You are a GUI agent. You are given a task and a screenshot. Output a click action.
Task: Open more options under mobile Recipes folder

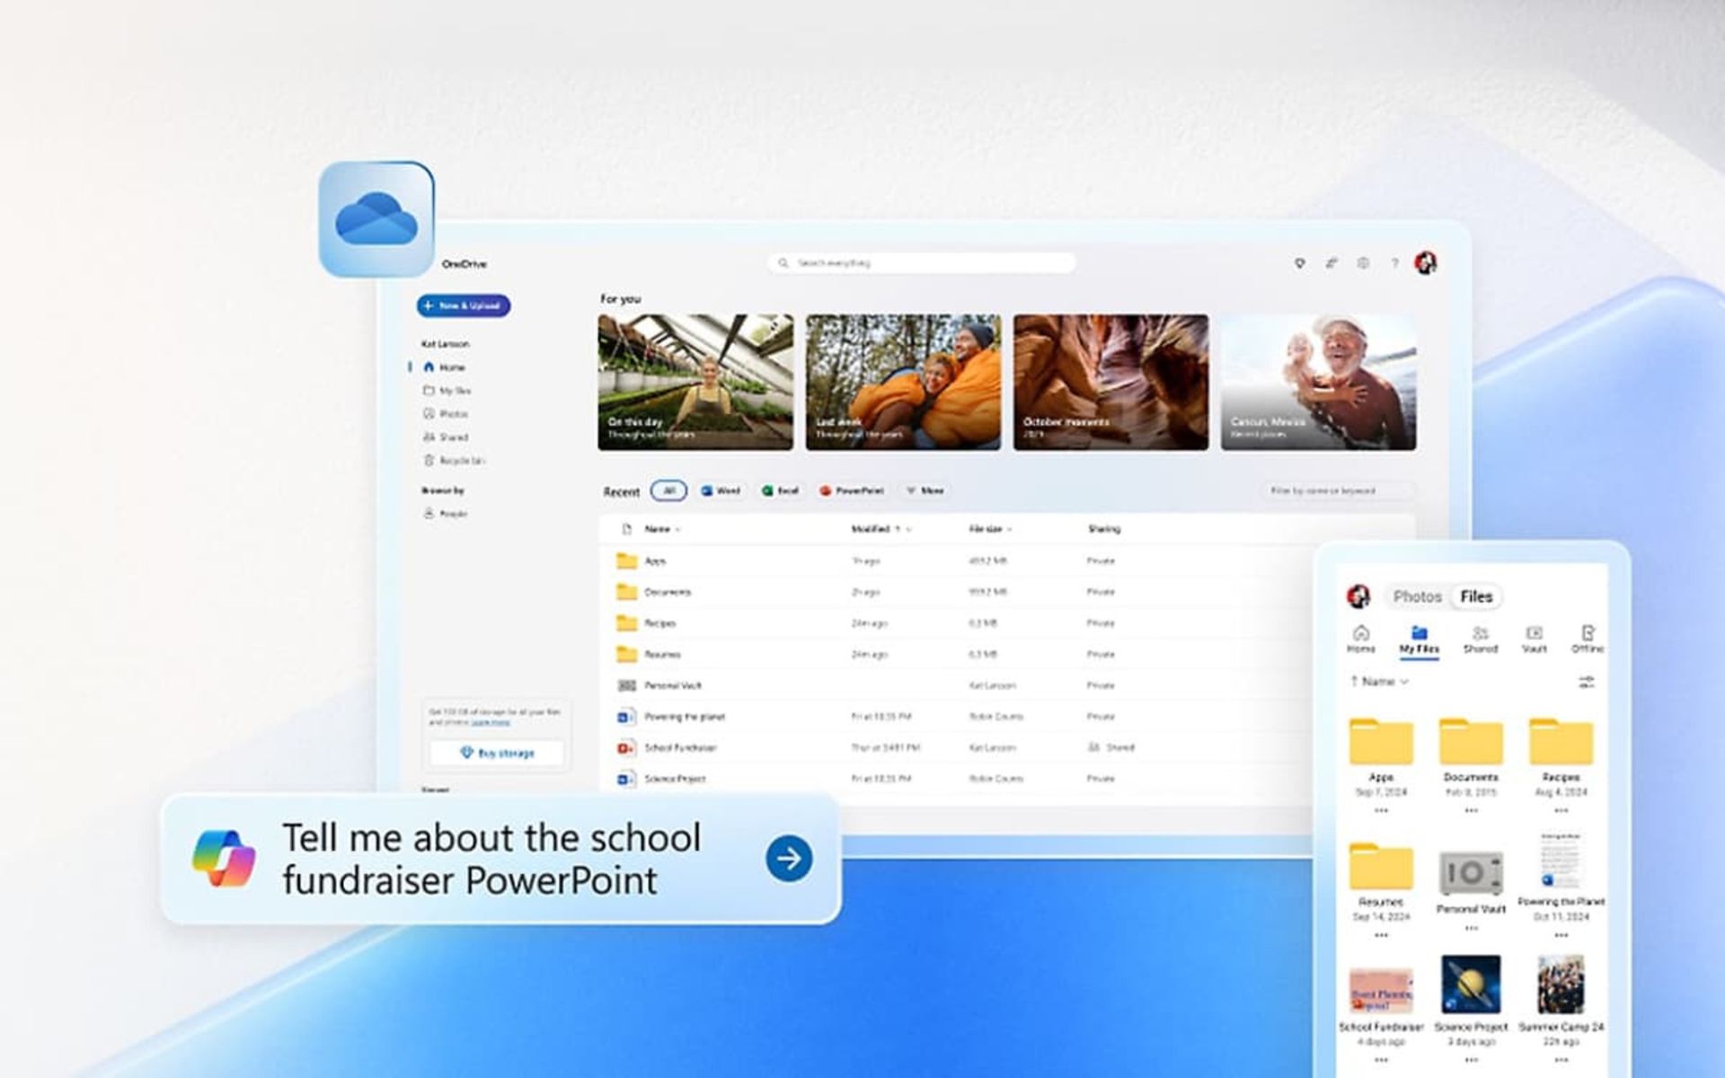1561,810
